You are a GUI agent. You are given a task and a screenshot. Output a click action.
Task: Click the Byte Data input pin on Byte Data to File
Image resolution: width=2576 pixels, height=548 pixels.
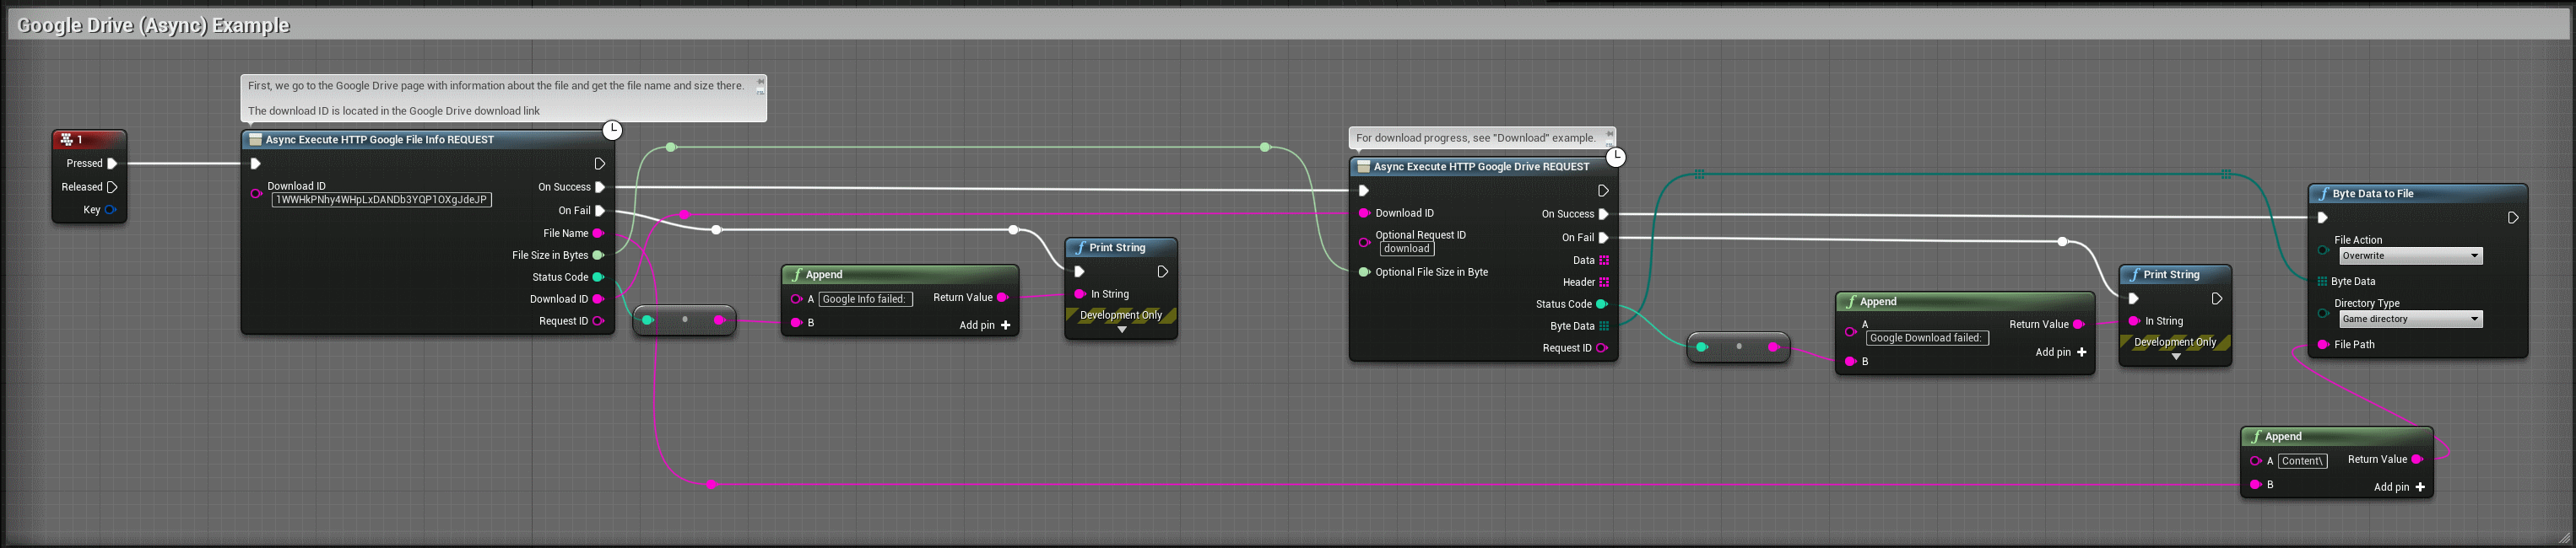tap(2322, 282)
